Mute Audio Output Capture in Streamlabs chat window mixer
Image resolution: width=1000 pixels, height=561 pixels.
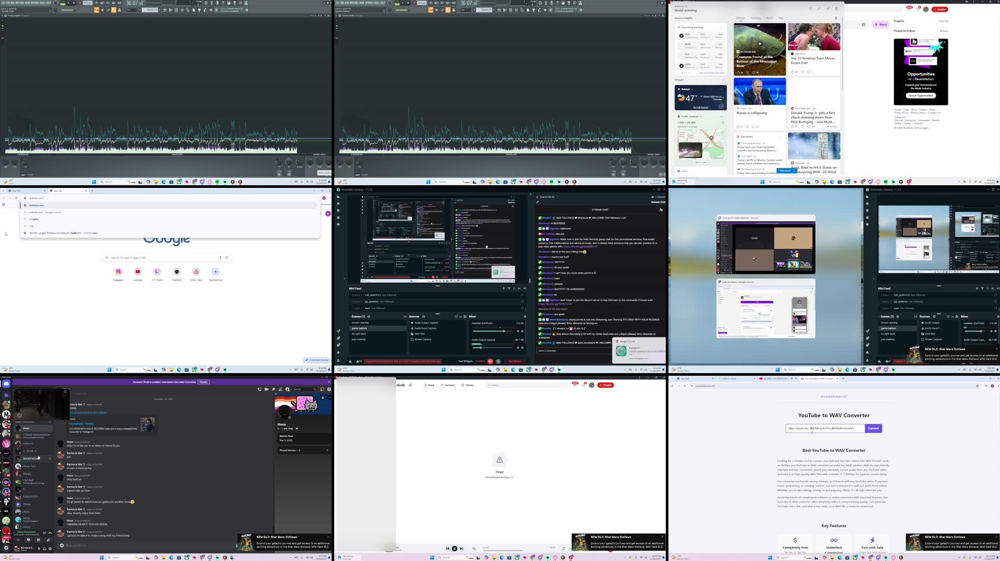pos(518,348)
